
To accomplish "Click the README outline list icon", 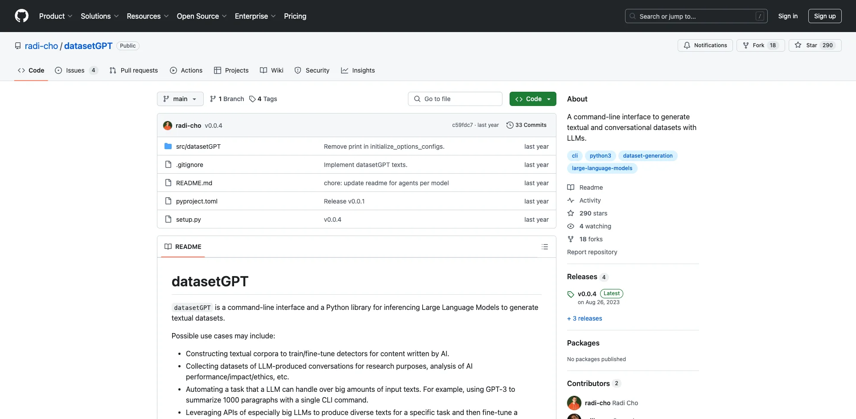I will pos(545,247).
